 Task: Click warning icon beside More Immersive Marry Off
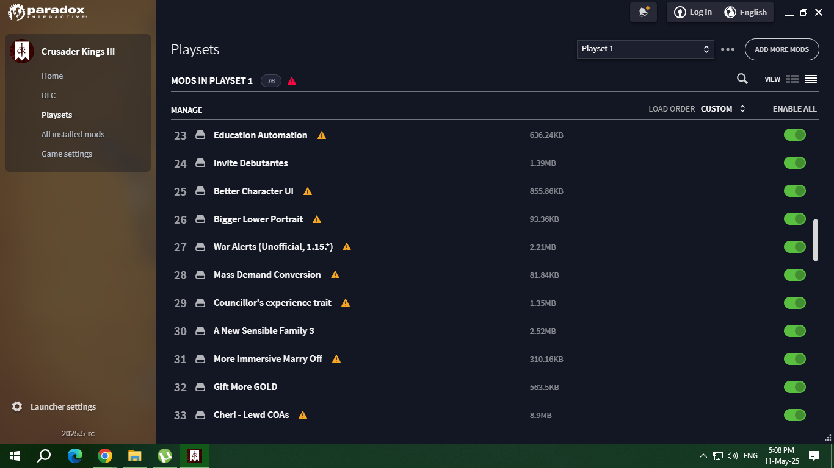point(336,359)
